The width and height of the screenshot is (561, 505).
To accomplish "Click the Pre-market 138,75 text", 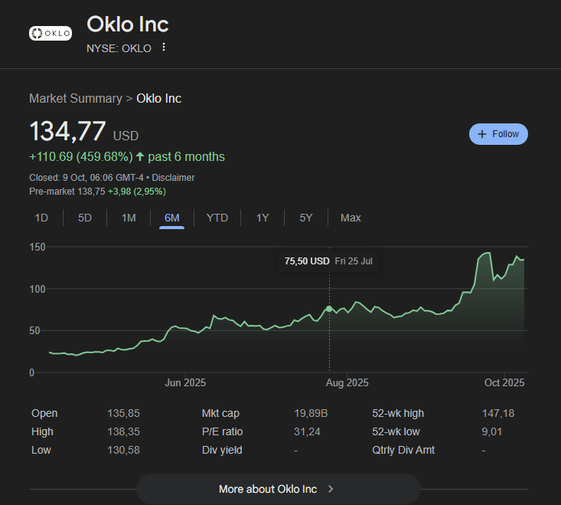I will pyautogui.click(x=67, y=192).
